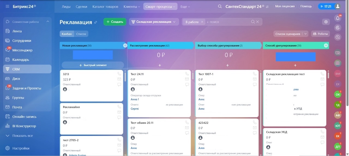349x156 pixels.
Task: Open Сделки tab
Action: 82,7
